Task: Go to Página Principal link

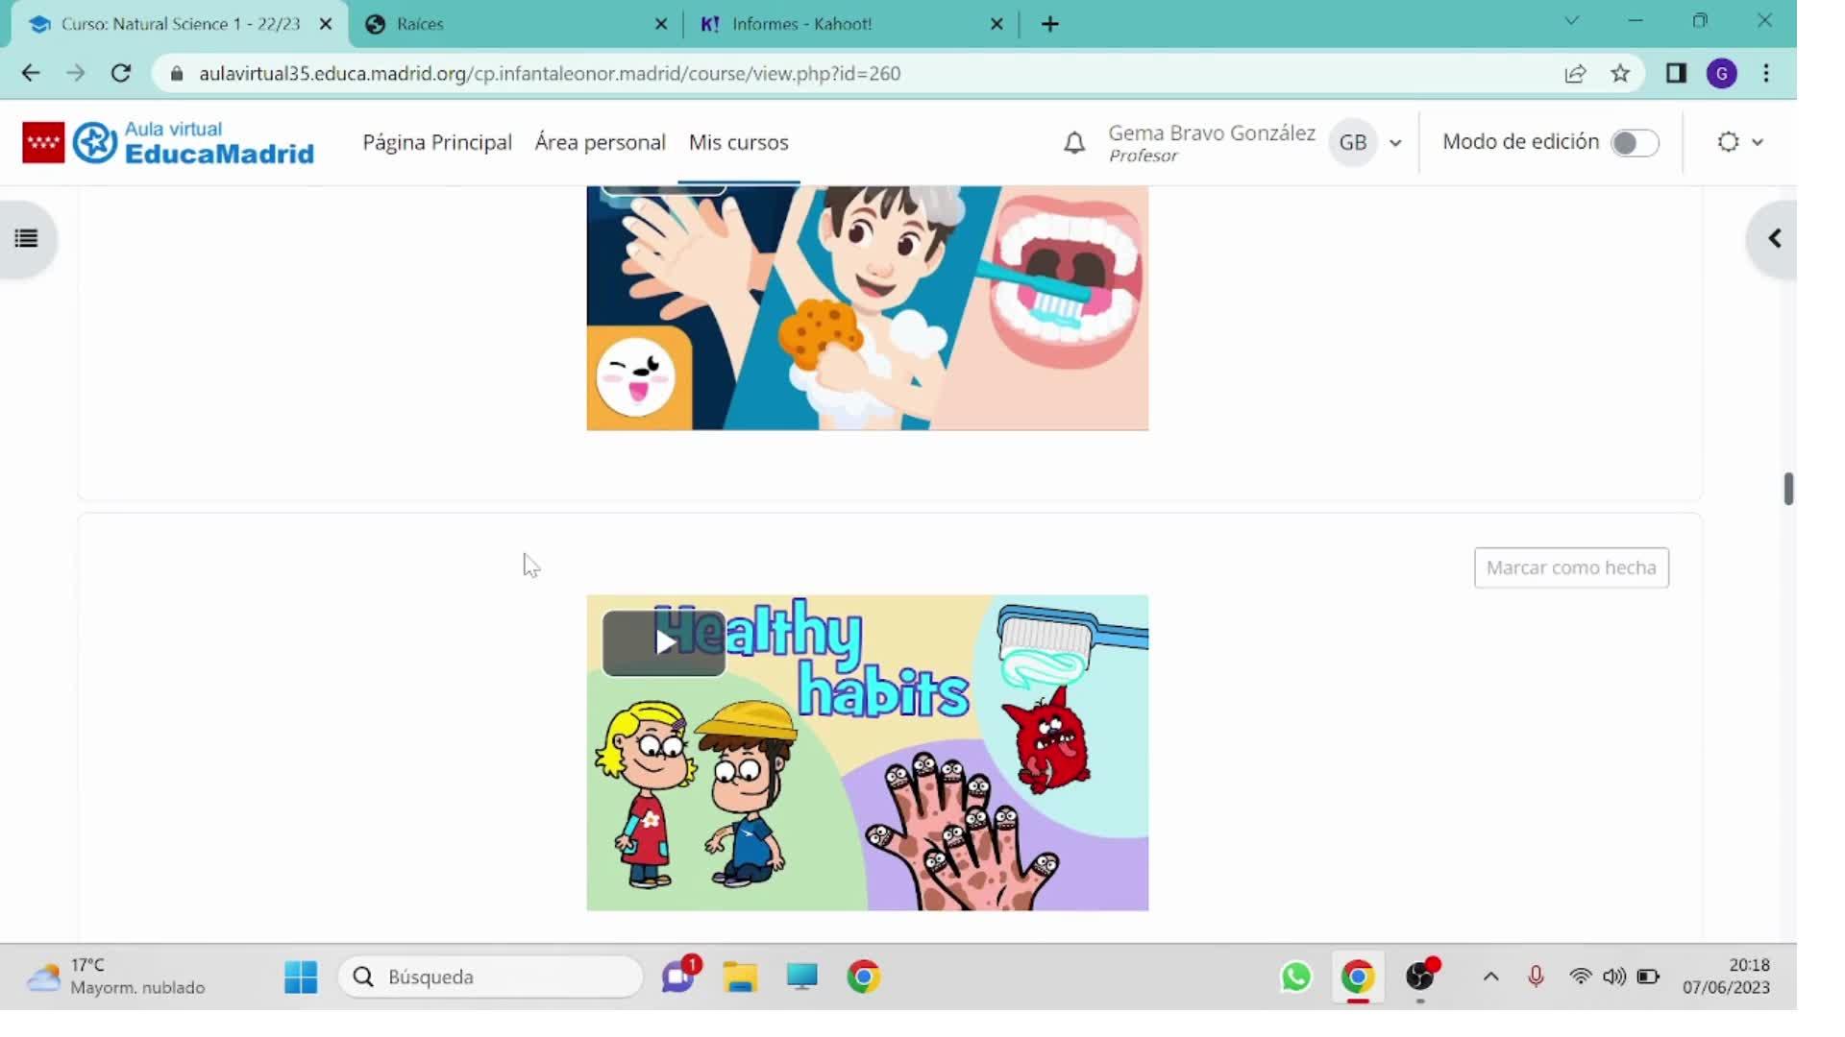Action: (437, 142)
